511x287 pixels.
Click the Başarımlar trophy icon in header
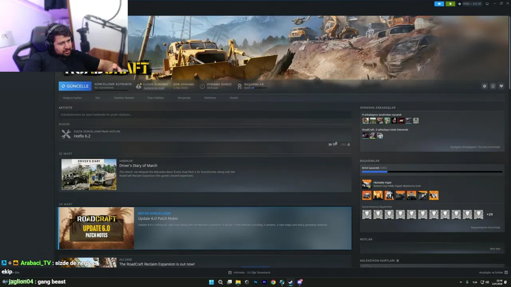240,86
